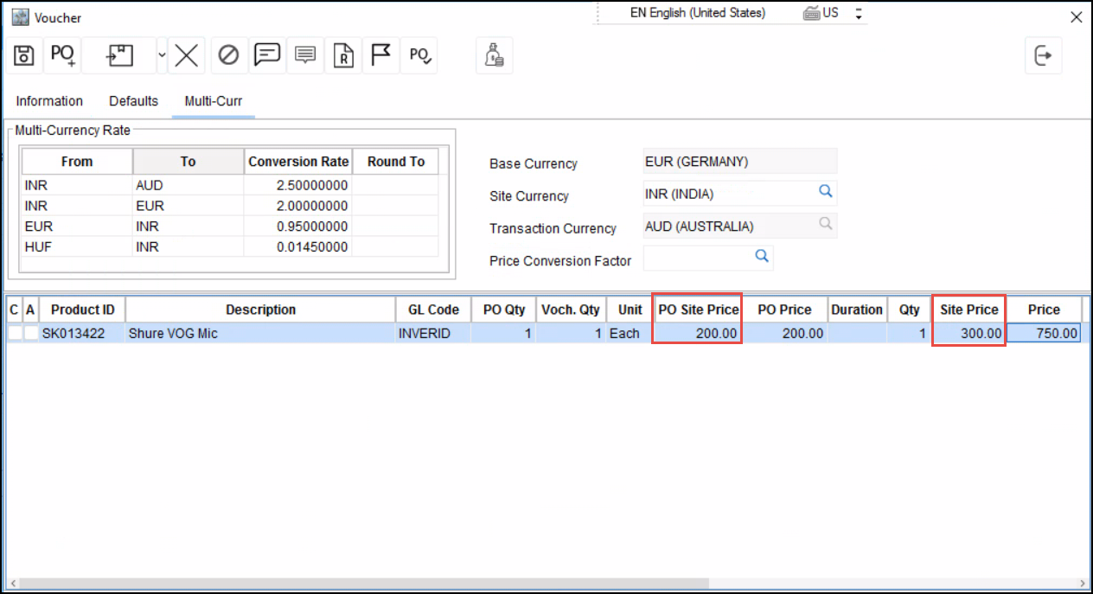The height and width of the screenshot is (594, 1093).
Task: Select the 0.95000000 conversion rate cell
Action: point(298,227)
